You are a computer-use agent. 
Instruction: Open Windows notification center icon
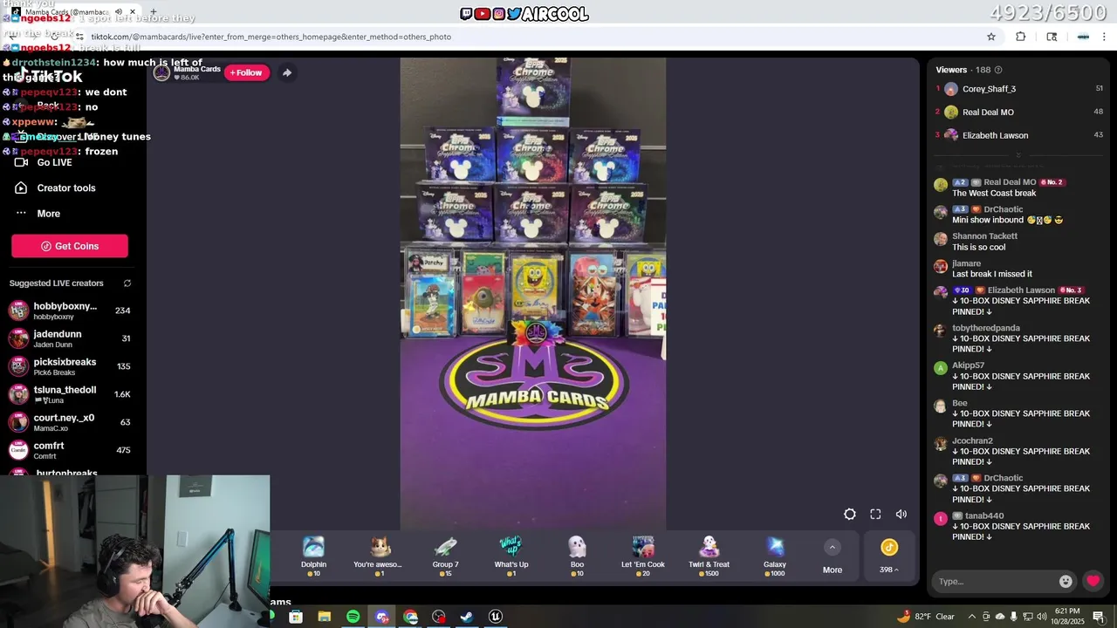coord(1098,617)
